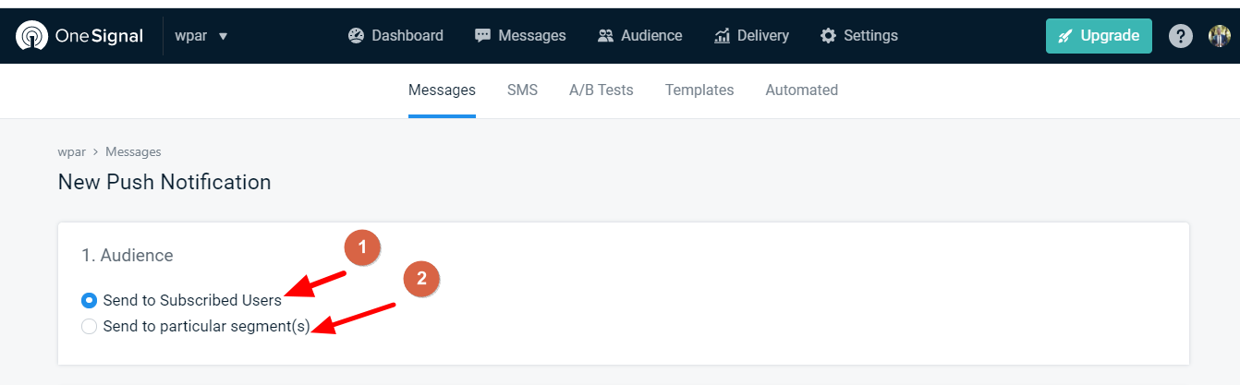Choose Send to particular segment(s) option
The height and width of the screenshot is (385, 1240).
pyautogui.click(x=89, y=326)
